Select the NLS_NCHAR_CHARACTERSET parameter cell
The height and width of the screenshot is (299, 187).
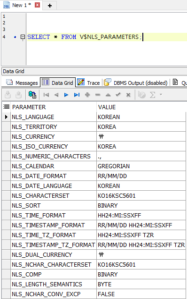[x=54, y=265]
